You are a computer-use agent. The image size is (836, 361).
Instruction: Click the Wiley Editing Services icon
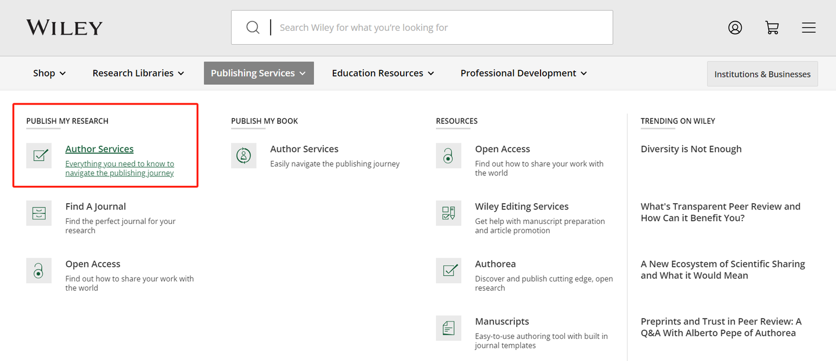[449, 213]
